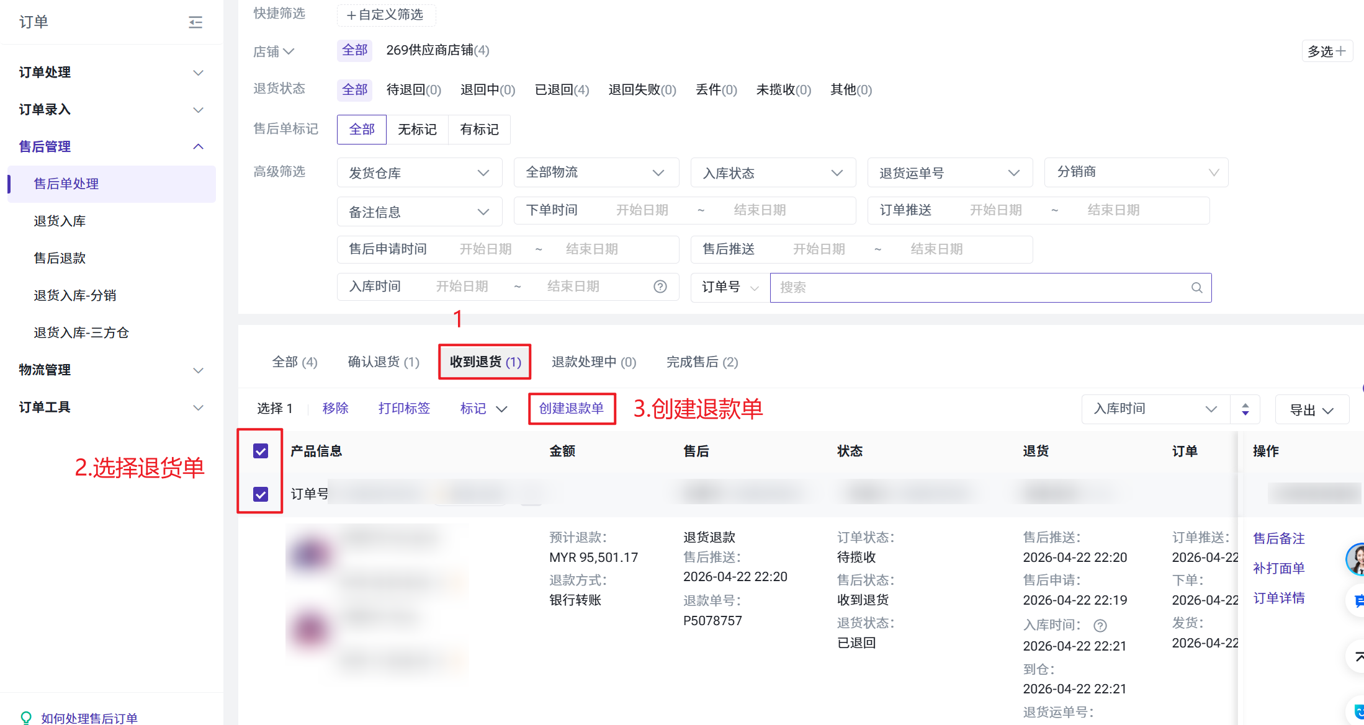1364x725 pixels.
Task: Click lightbulb 如何处理售后订单 help icon
Action: click(x=26, y=718)
